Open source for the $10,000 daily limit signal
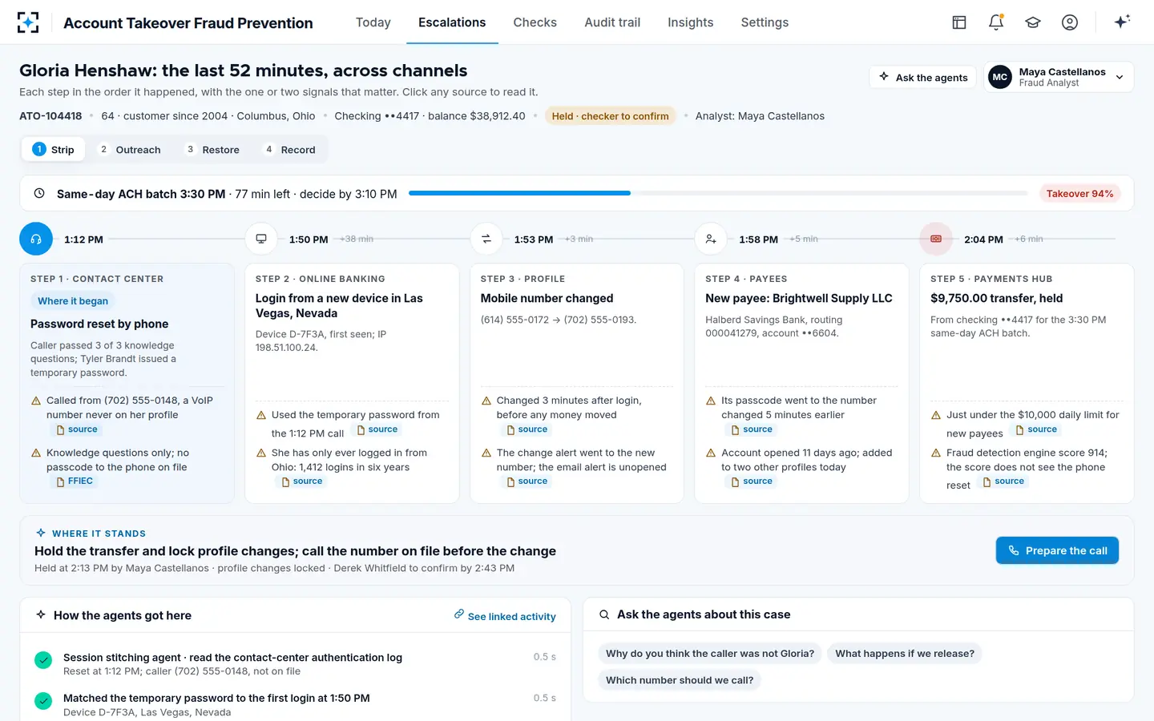Viewport: 1154px width, 721px height. [x=1036, y=429]
